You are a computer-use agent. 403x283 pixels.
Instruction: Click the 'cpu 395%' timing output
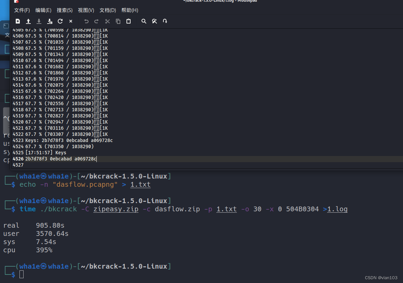point(28,250)
